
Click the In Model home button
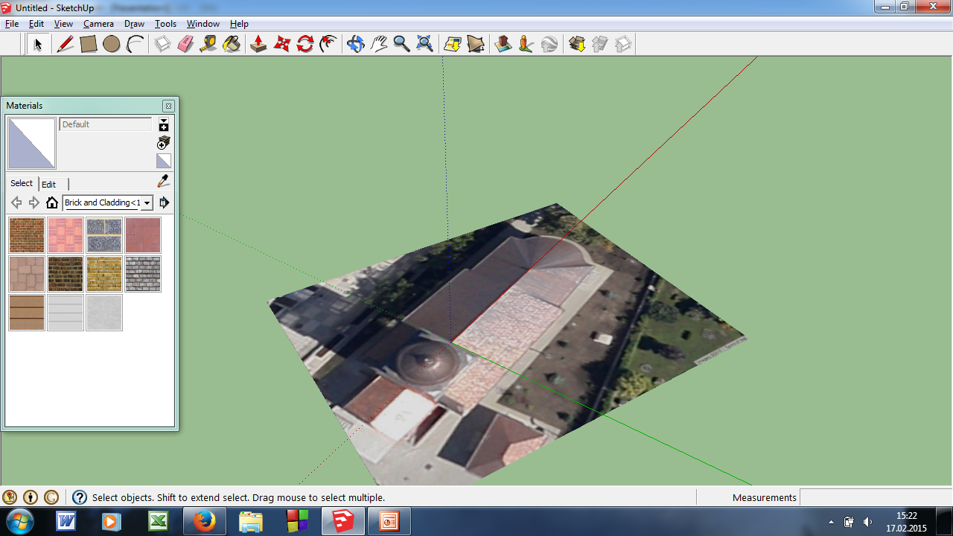(x=51, y=202)
